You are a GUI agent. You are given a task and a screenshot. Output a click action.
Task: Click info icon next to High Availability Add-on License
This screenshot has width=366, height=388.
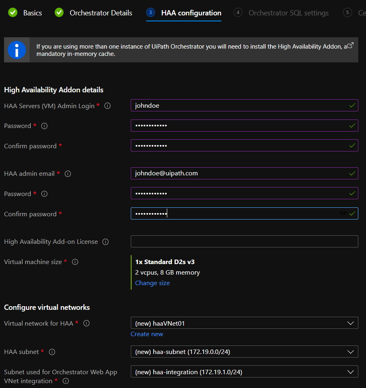tap(106, 242)
